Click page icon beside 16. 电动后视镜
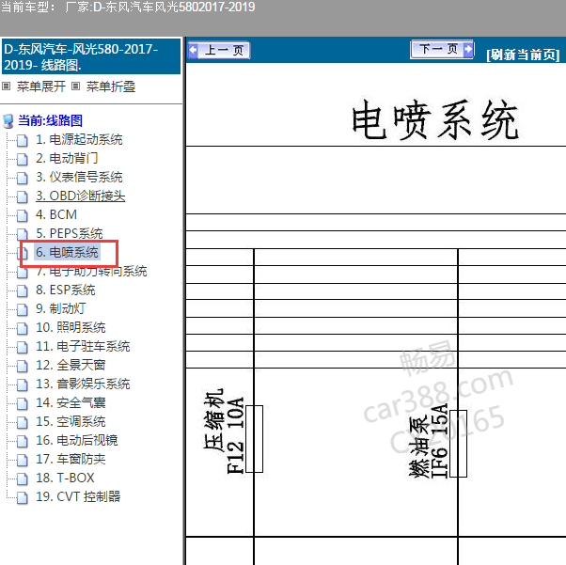 pos(23,441)
